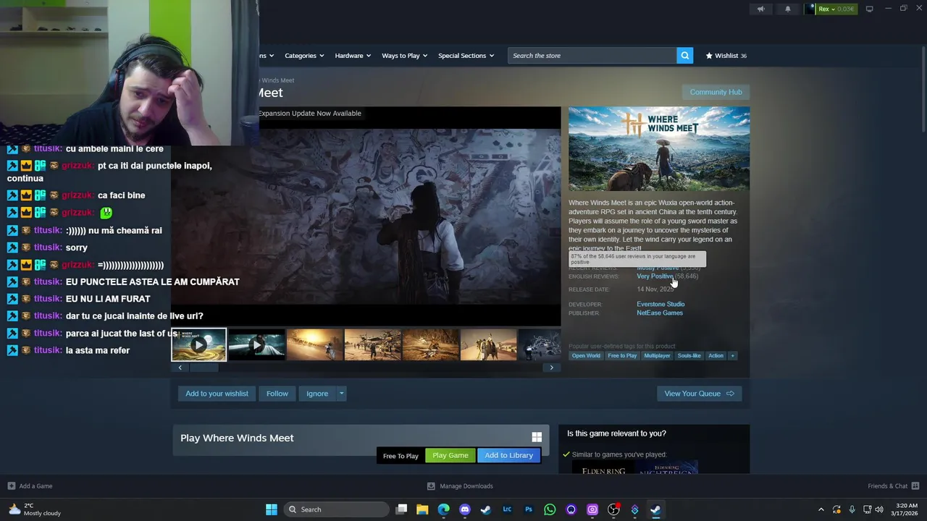
Task: Expand the Special Sections menu
Action: (466, 56)
